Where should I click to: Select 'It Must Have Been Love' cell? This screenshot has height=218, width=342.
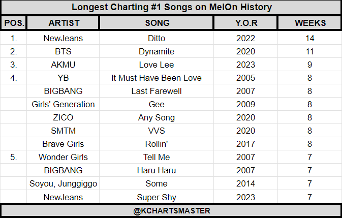pos(157,78)
